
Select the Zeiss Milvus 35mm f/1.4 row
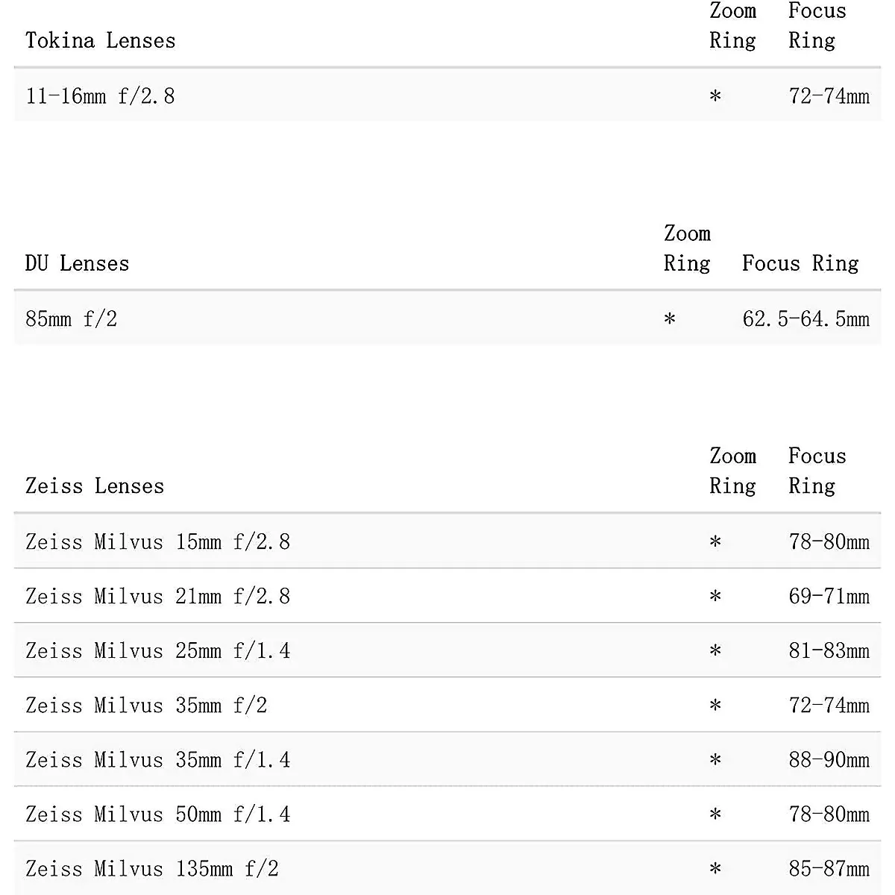157,759
